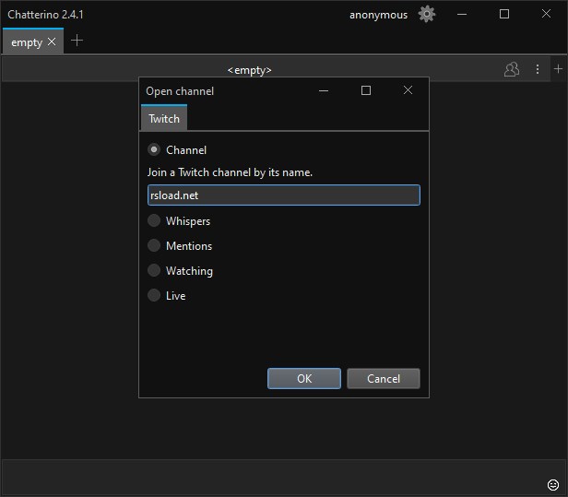The image size is (568, 497).
Task: Switch to the Twitch tab
Action: click(164, 119)
